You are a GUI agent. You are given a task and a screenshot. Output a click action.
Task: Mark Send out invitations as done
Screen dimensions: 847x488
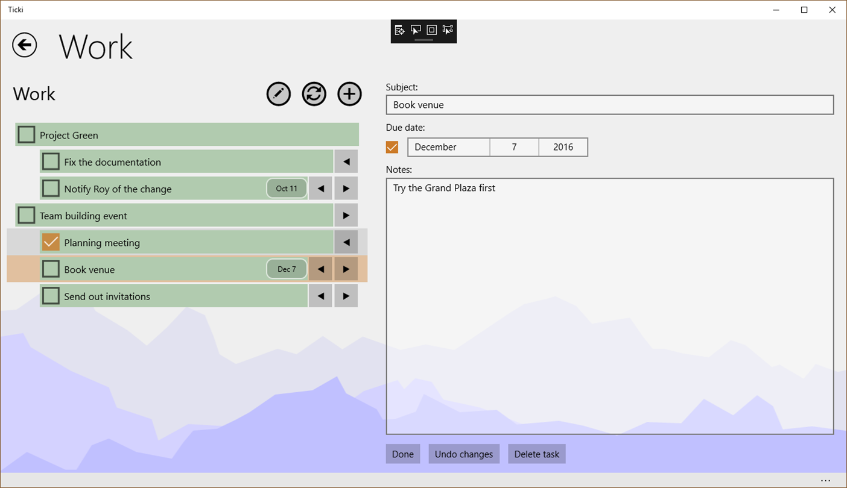coord(51,296)
